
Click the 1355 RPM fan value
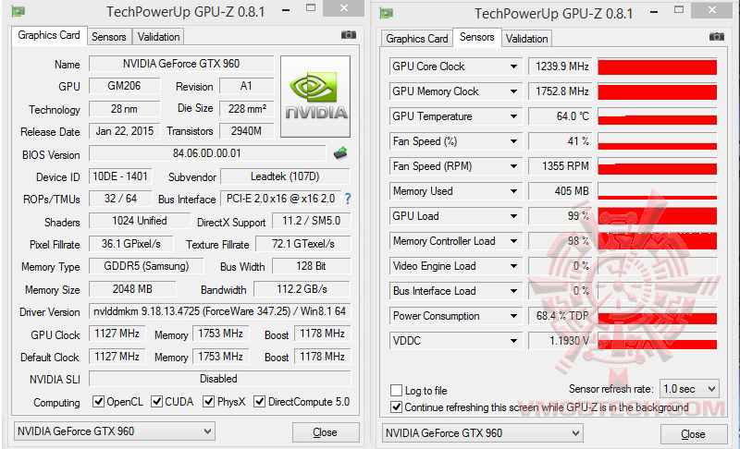tap(561, 166)
